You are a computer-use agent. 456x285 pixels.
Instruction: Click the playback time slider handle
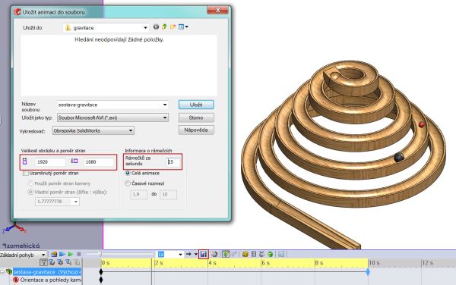(x=100, y=254)
